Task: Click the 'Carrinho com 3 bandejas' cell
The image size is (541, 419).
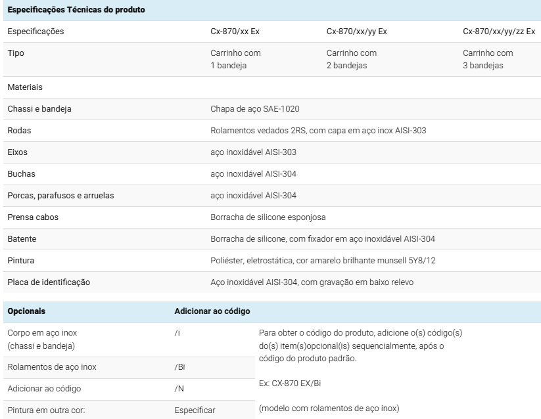Action: [488, 59]
